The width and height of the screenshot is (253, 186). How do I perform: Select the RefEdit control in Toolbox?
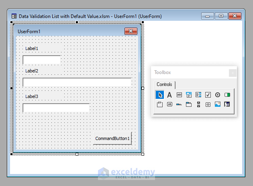click(x=227, y=104)
